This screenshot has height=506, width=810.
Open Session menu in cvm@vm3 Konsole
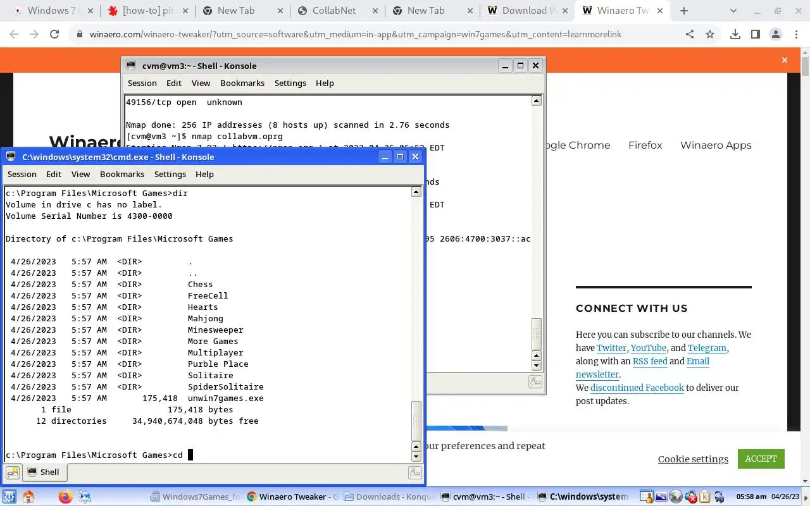point(142,83)
